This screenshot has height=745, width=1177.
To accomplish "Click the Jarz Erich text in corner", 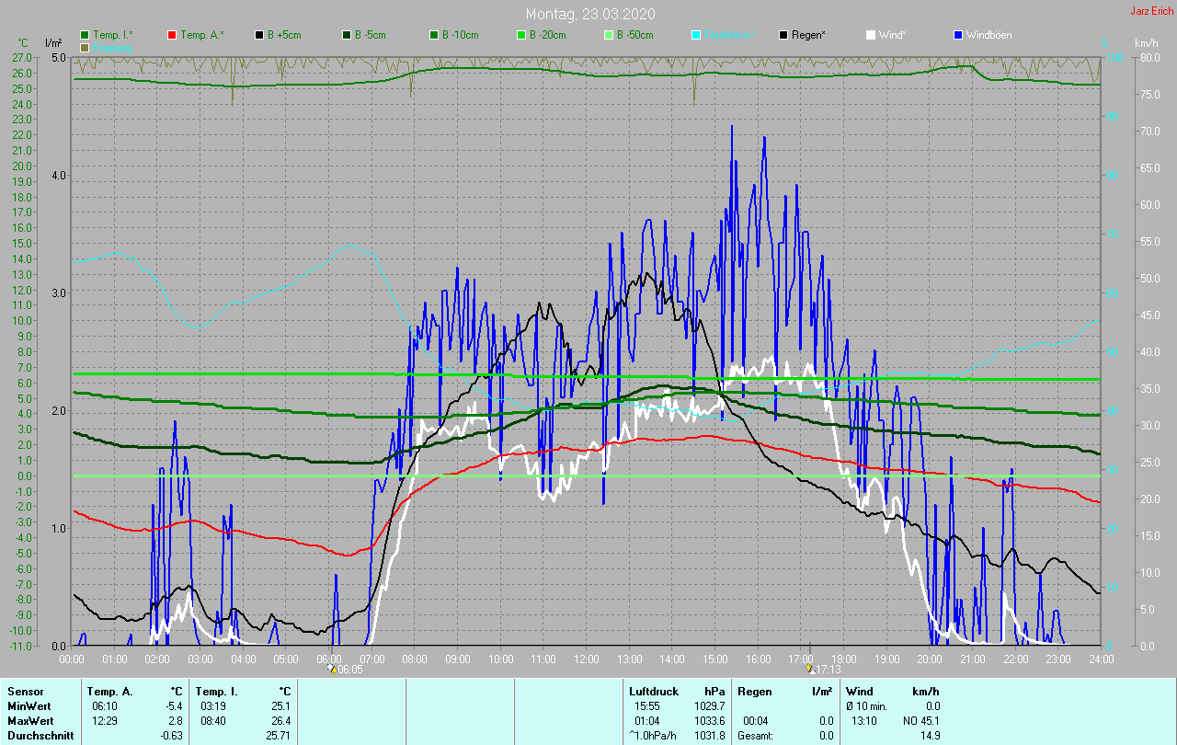I will [x=1151, y=11].
